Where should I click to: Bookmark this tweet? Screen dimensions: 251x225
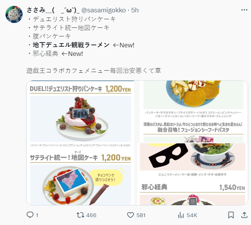coord(231,215)
